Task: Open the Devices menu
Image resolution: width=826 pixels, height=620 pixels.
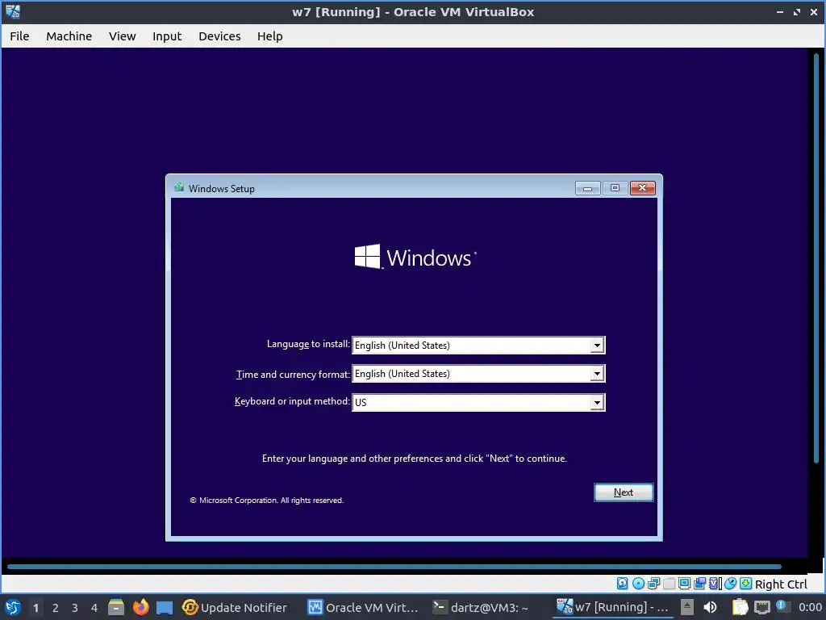Action: pyautogui.click(x=219, y=36)
